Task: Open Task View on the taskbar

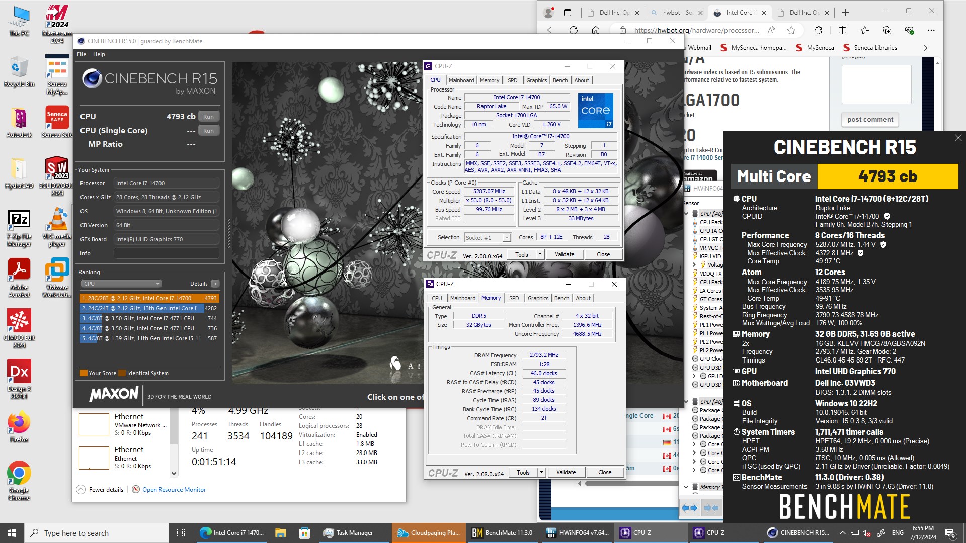Action: [x=181, y=533]
